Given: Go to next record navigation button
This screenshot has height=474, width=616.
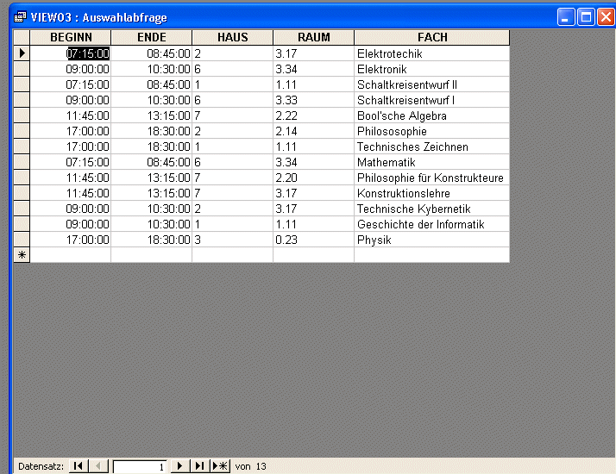Looking at the screenshot, I should click(180, 466).
